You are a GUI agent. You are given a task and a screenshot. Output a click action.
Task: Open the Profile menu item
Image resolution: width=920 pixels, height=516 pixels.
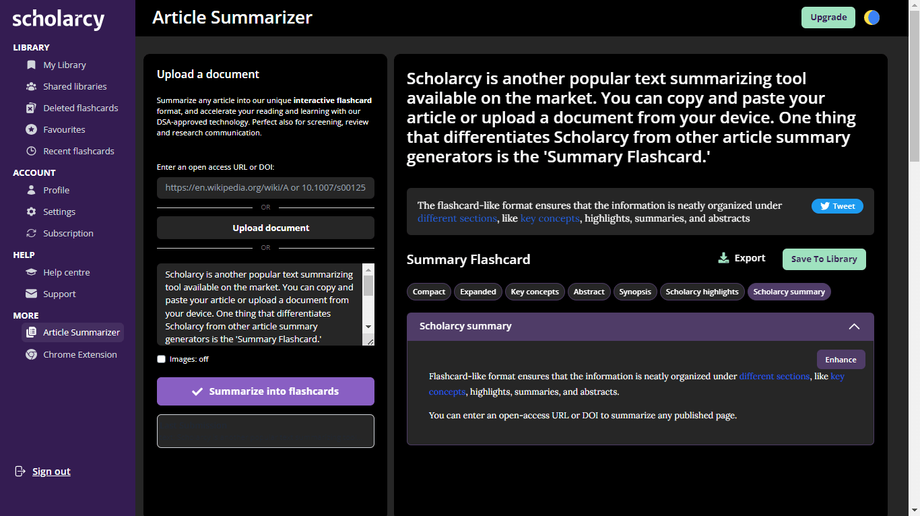[57, 190]
